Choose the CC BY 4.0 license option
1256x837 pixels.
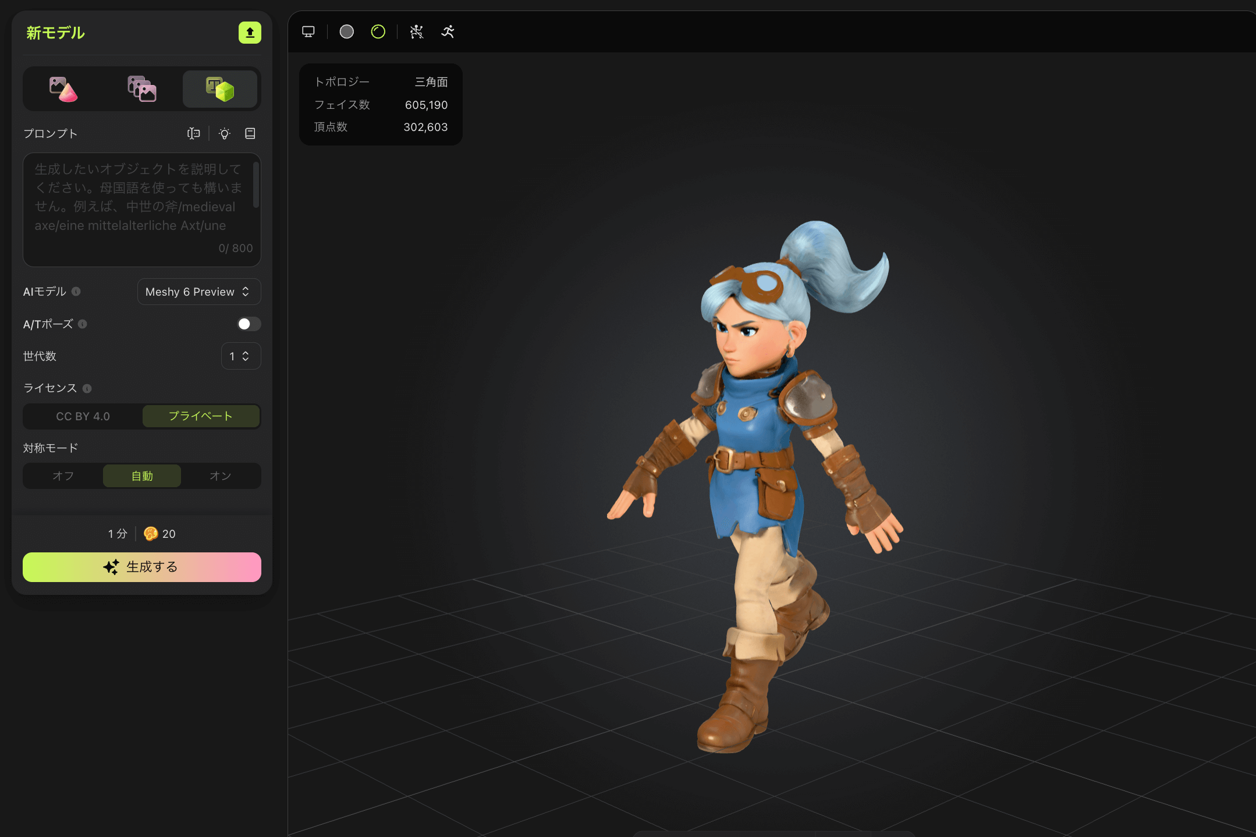tap(83, 417)
